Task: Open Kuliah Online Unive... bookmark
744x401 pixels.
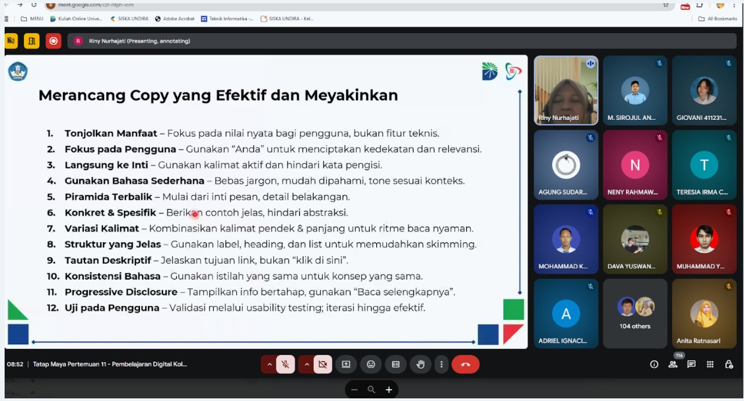Action: click(76, 18)
